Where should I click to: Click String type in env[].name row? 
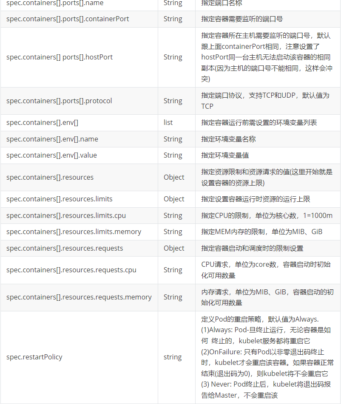click(173, 139)
